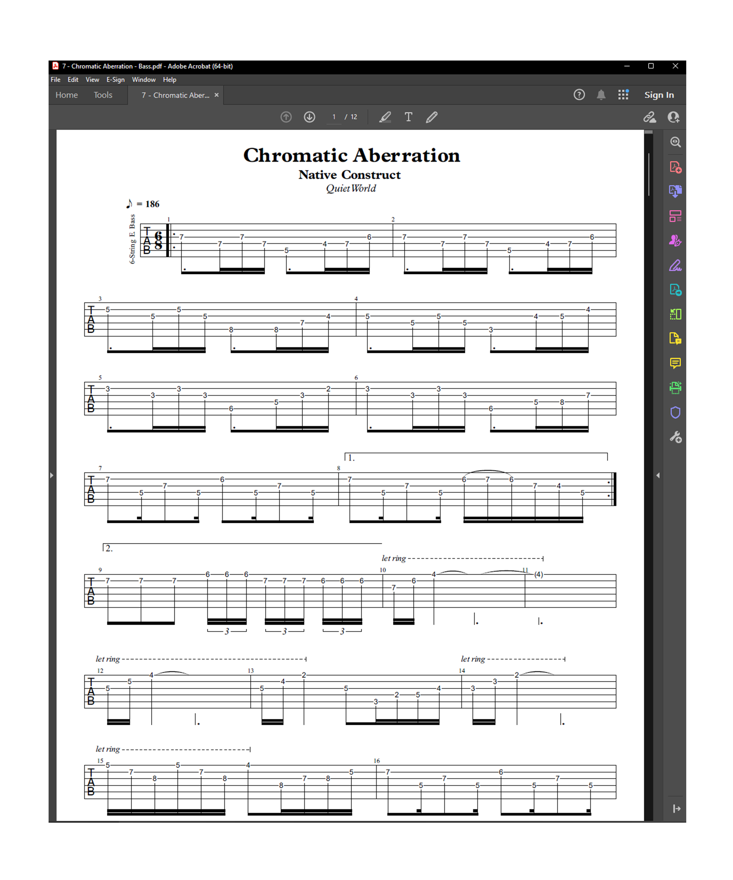Image resolution: width=733 pixels, height=880 pixels.
Task: Open the Create PDF tool in sidebar
Action: pos(675,167)
